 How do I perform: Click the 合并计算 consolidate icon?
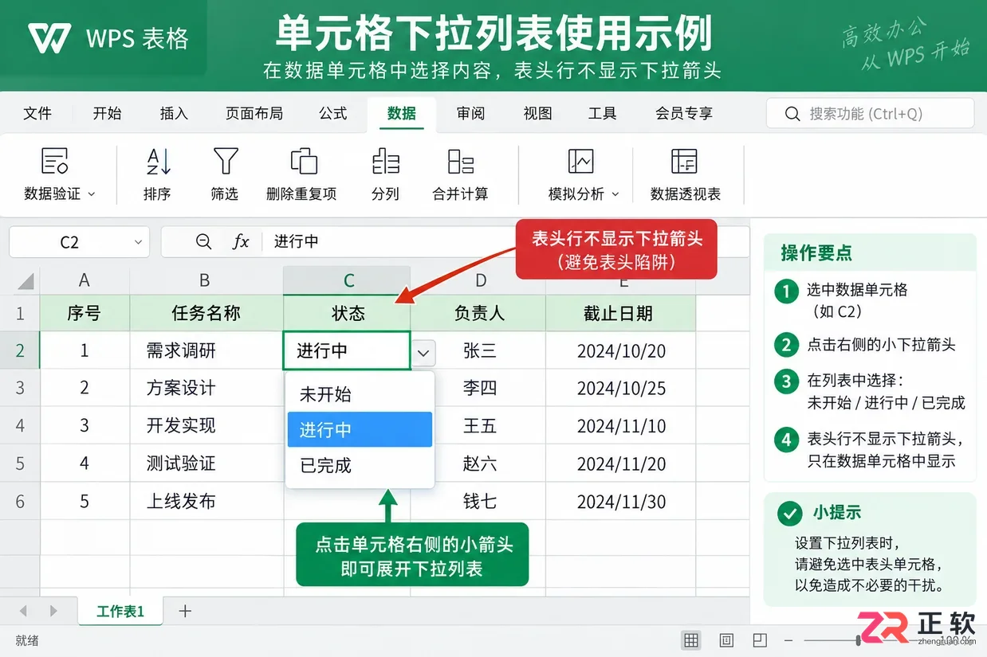(460, 161)
